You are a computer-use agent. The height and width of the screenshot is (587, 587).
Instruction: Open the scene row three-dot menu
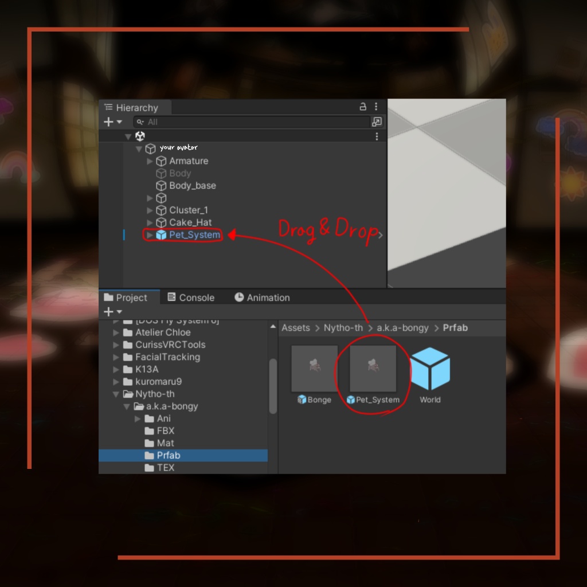point(377,136)
